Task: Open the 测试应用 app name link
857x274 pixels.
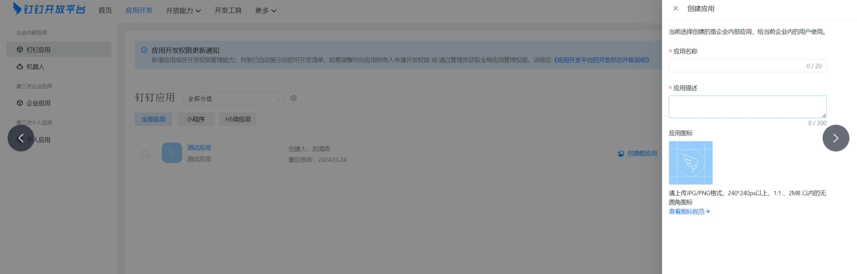Action: pyautogui.click(x=199, y=148)
